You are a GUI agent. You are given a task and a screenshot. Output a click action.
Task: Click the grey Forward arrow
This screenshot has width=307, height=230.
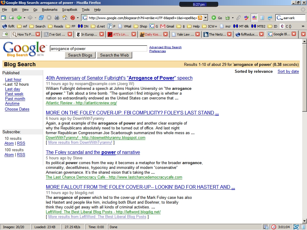point(30,18)
